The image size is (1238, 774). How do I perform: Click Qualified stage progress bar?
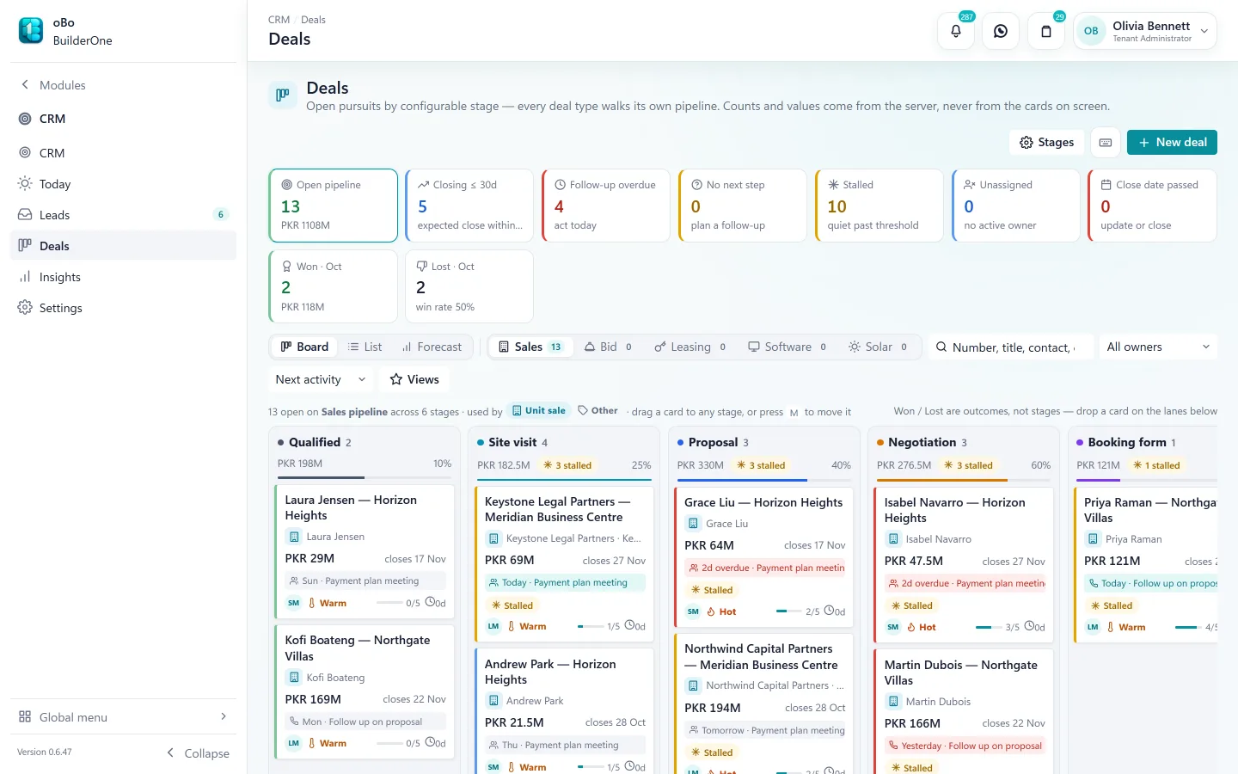point(365,477)
